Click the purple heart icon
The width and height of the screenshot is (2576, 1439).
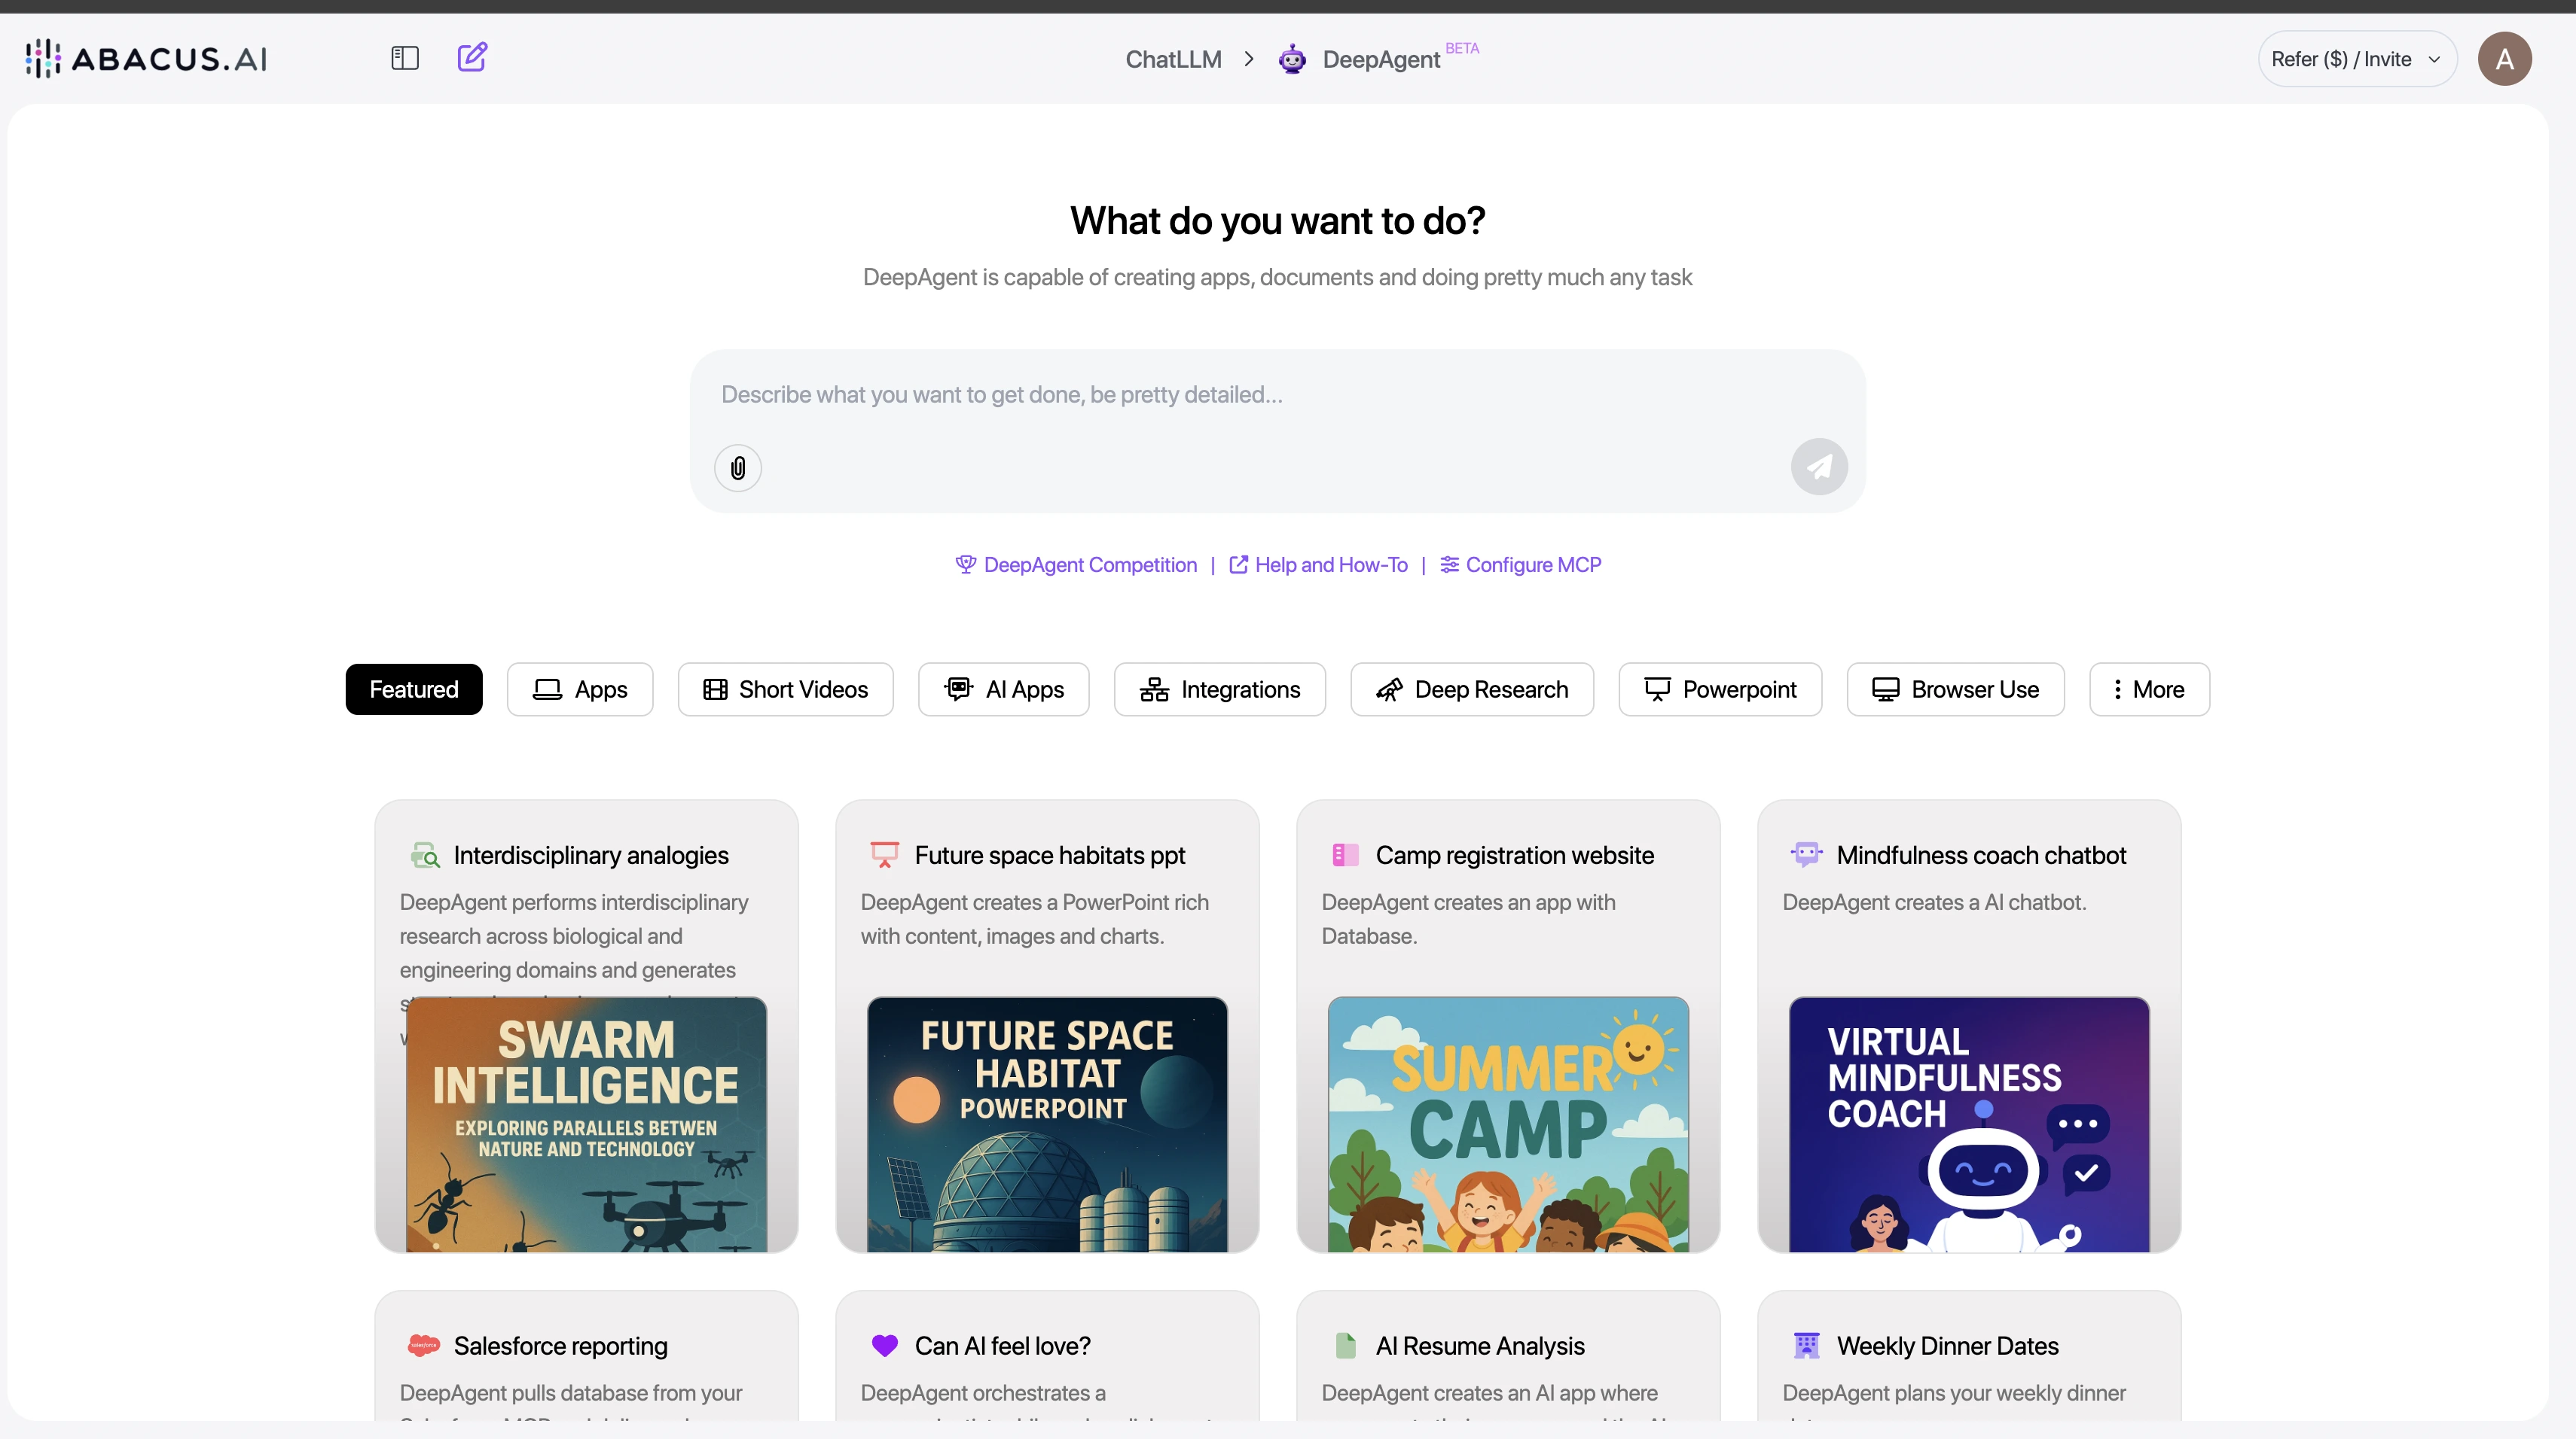pyautogui.click(x=884, y=1345)
